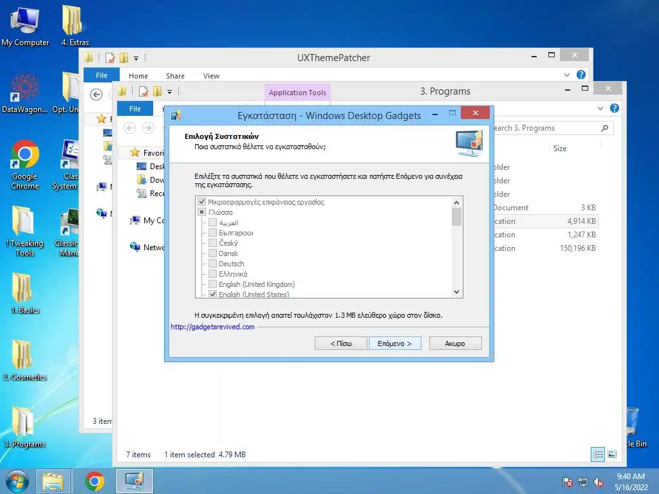659x494 pixels.
Task: Click the help icon in 3. Programs window
Action: (615, 108)
